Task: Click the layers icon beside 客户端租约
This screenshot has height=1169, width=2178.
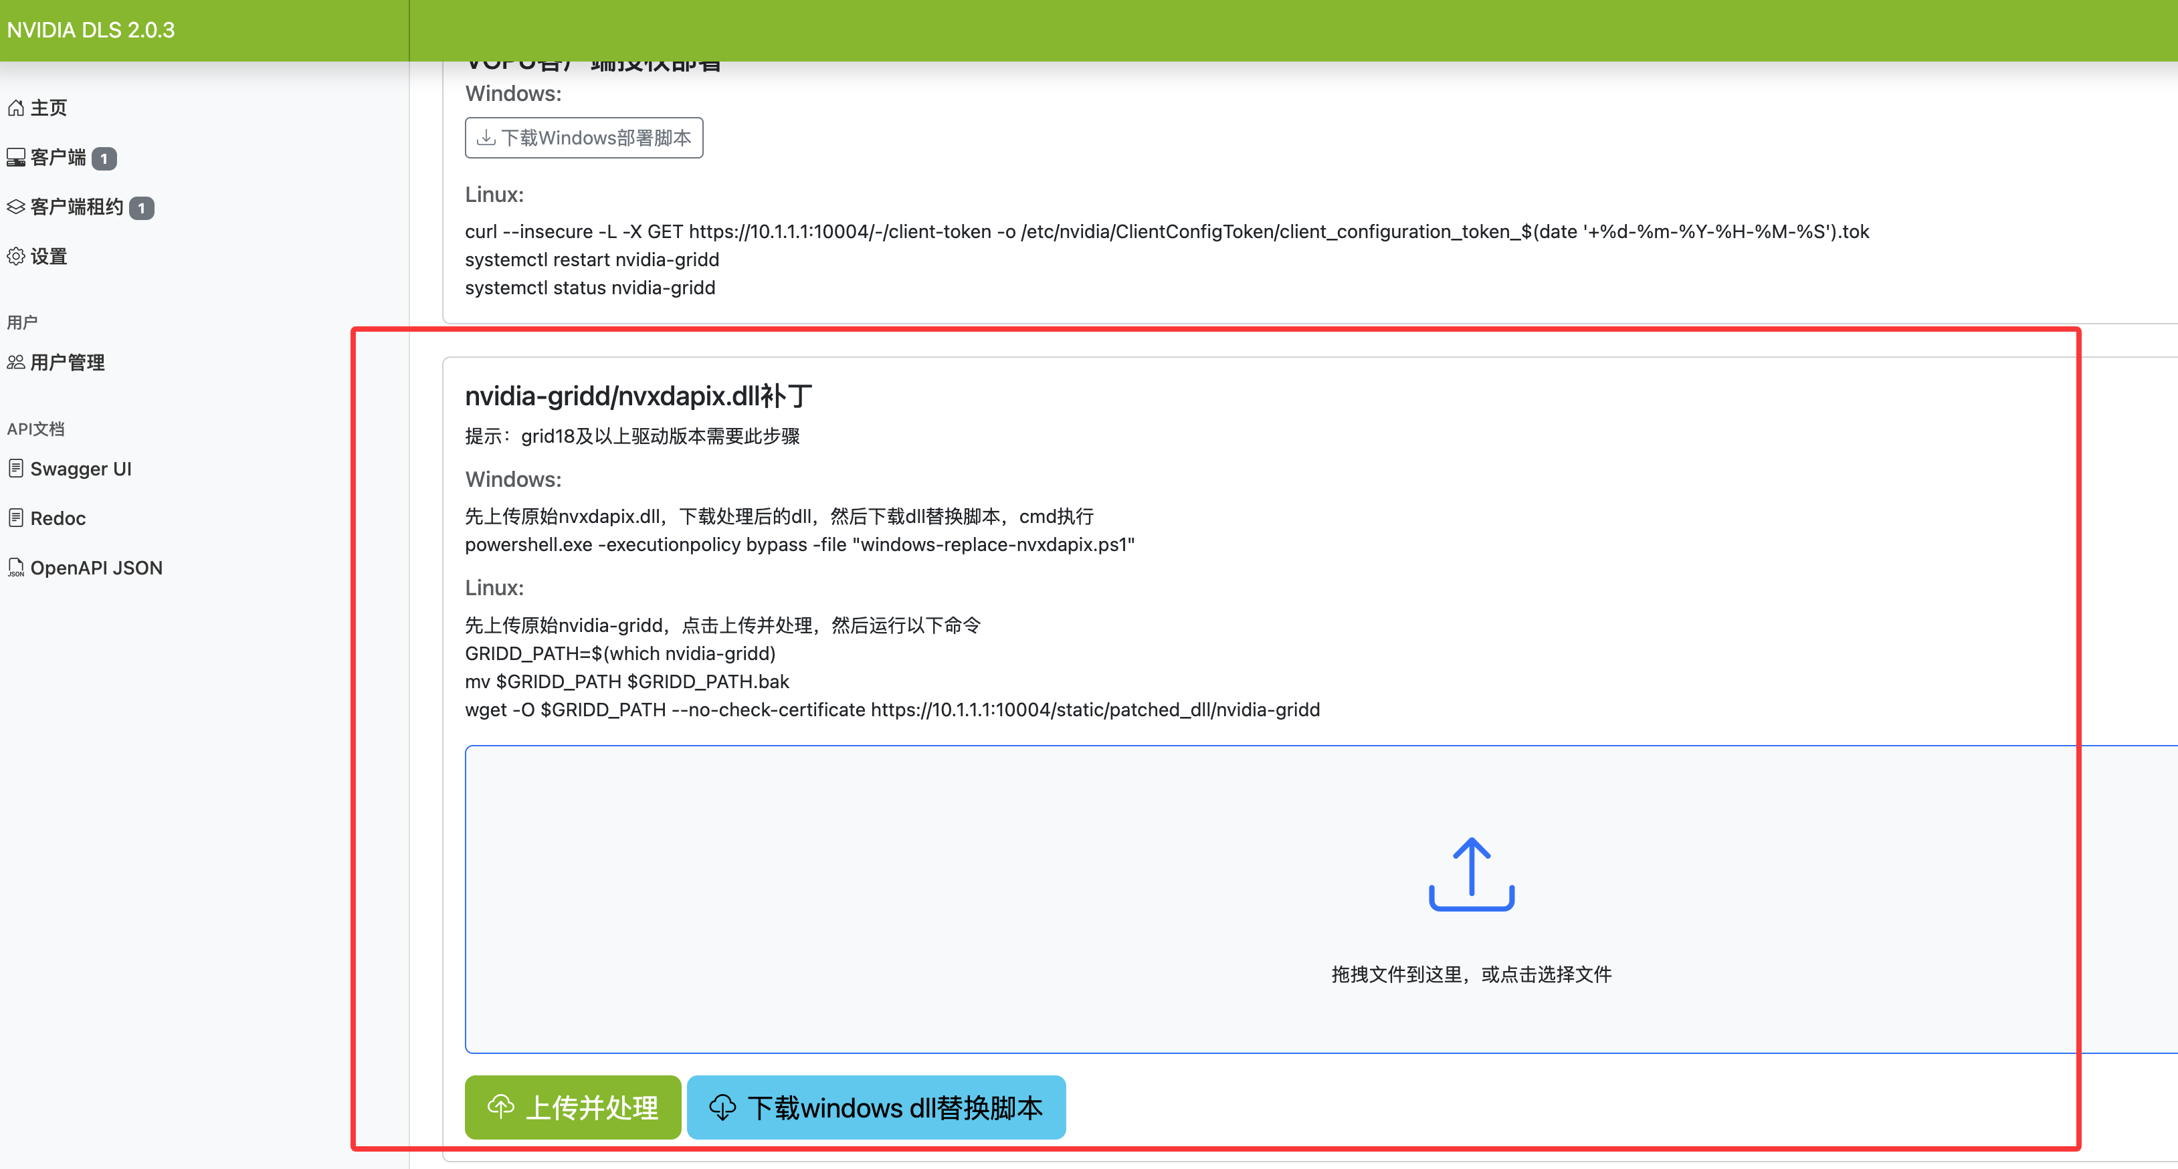Action: point(15,207)
